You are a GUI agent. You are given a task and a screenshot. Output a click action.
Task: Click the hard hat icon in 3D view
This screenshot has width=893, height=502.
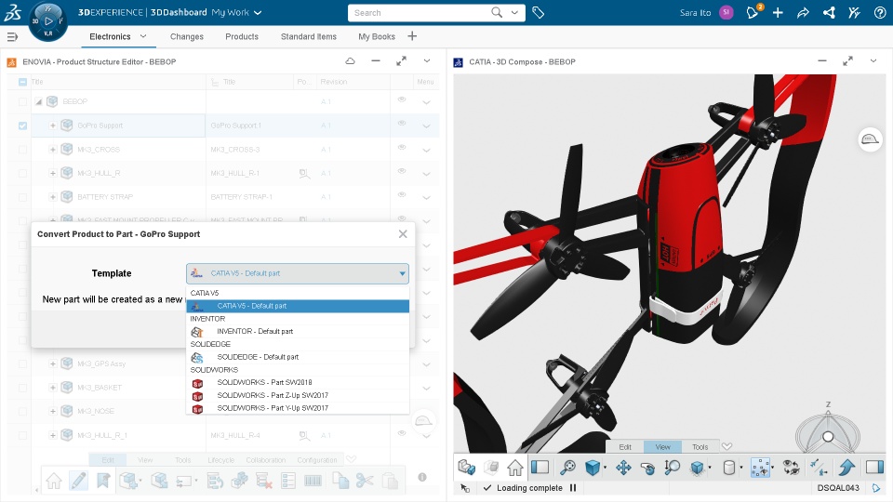click(x=870, y=139)
